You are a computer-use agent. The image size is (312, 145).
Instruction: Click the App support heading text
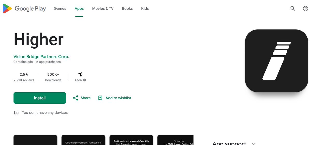pos(229,143)
